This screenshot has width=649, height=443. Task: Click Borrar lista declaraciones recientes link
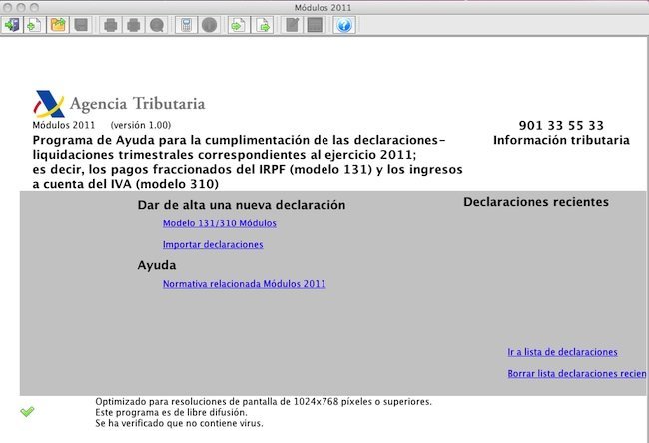click(576, 374)
